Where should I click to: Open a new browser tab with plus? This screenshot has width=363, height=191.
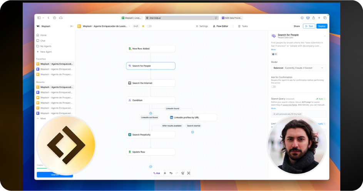pos(319,18)
